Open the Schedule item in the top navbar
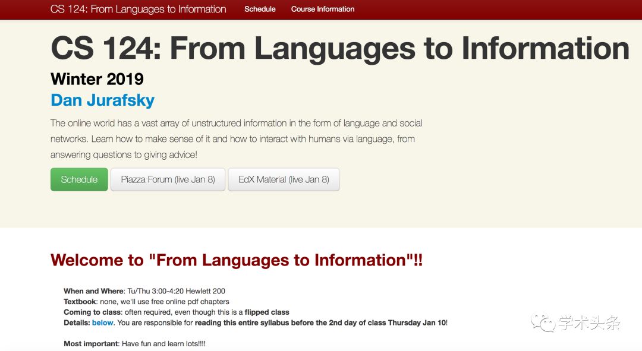 click(260, 9)
